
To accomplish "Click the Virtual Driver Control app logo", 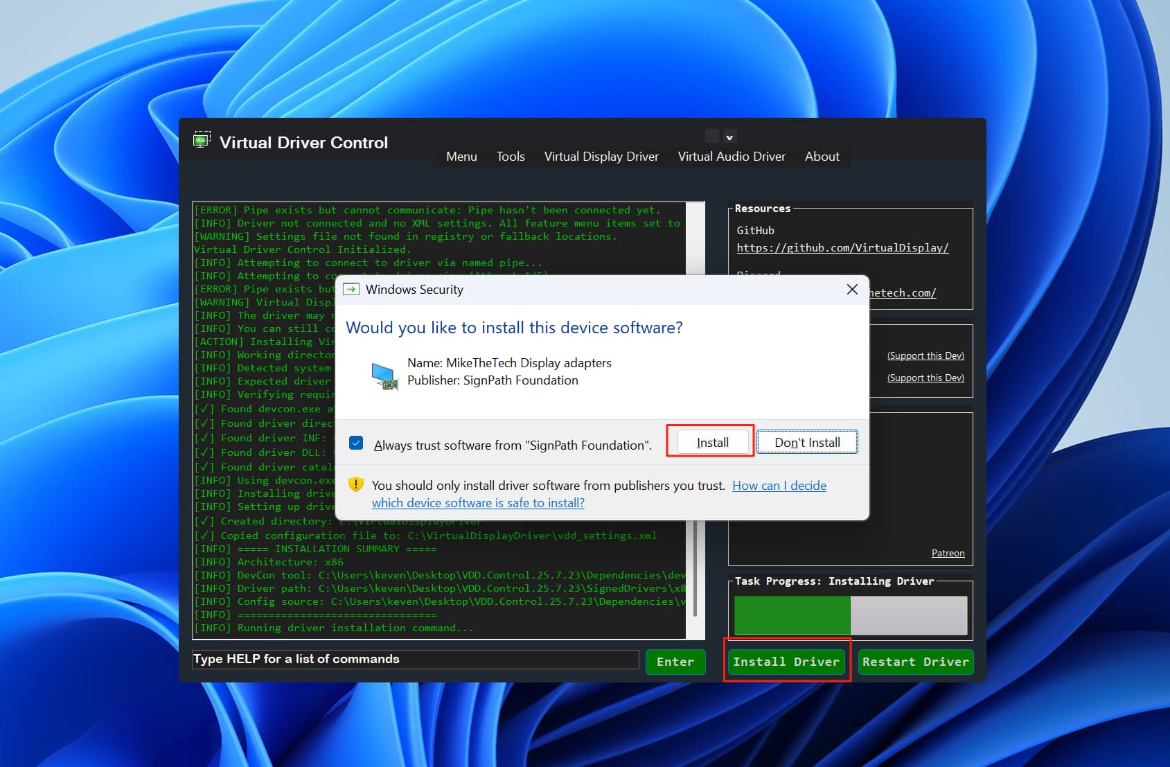I will click(x=202, y=141).
